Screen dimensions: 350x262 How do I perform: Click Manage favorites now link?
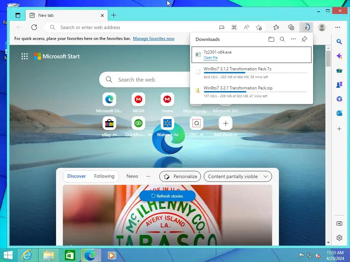pyautogui.click(x=153, y=39)
